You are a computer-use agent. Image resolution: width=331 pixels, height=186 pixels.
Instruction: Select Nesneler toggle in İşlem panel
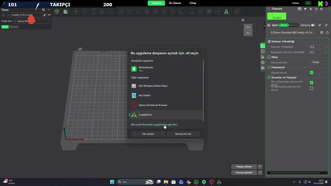[x=294, y=25]
